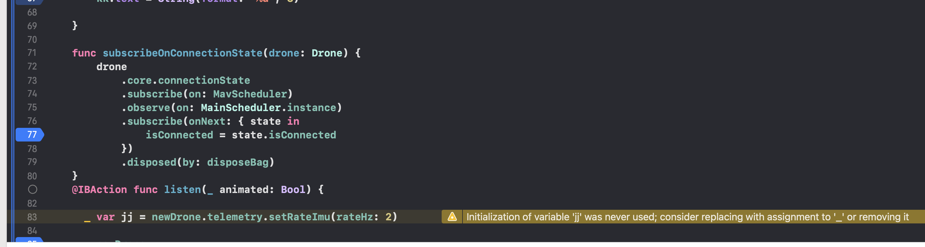Click line number 80 in the gutter
Viewport: 925px width, 247px height.
click(32, 176)
